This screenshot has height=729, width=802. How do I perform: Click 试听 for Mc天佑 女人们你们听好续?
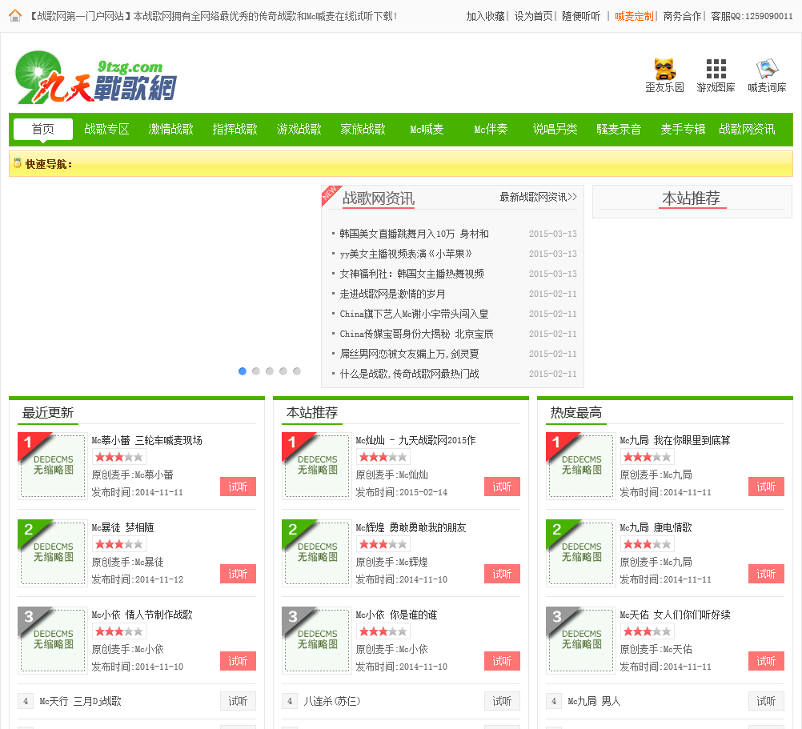(766, 661)
